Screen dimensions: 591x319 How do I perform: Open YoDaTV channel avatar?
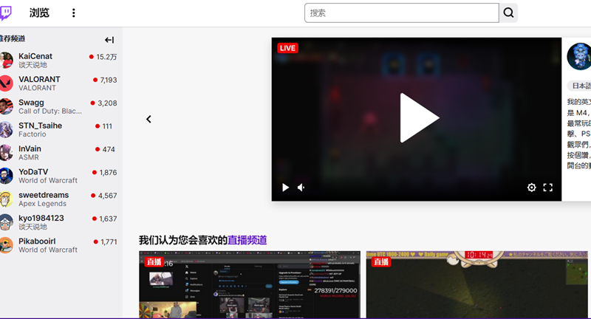point(6,176)
